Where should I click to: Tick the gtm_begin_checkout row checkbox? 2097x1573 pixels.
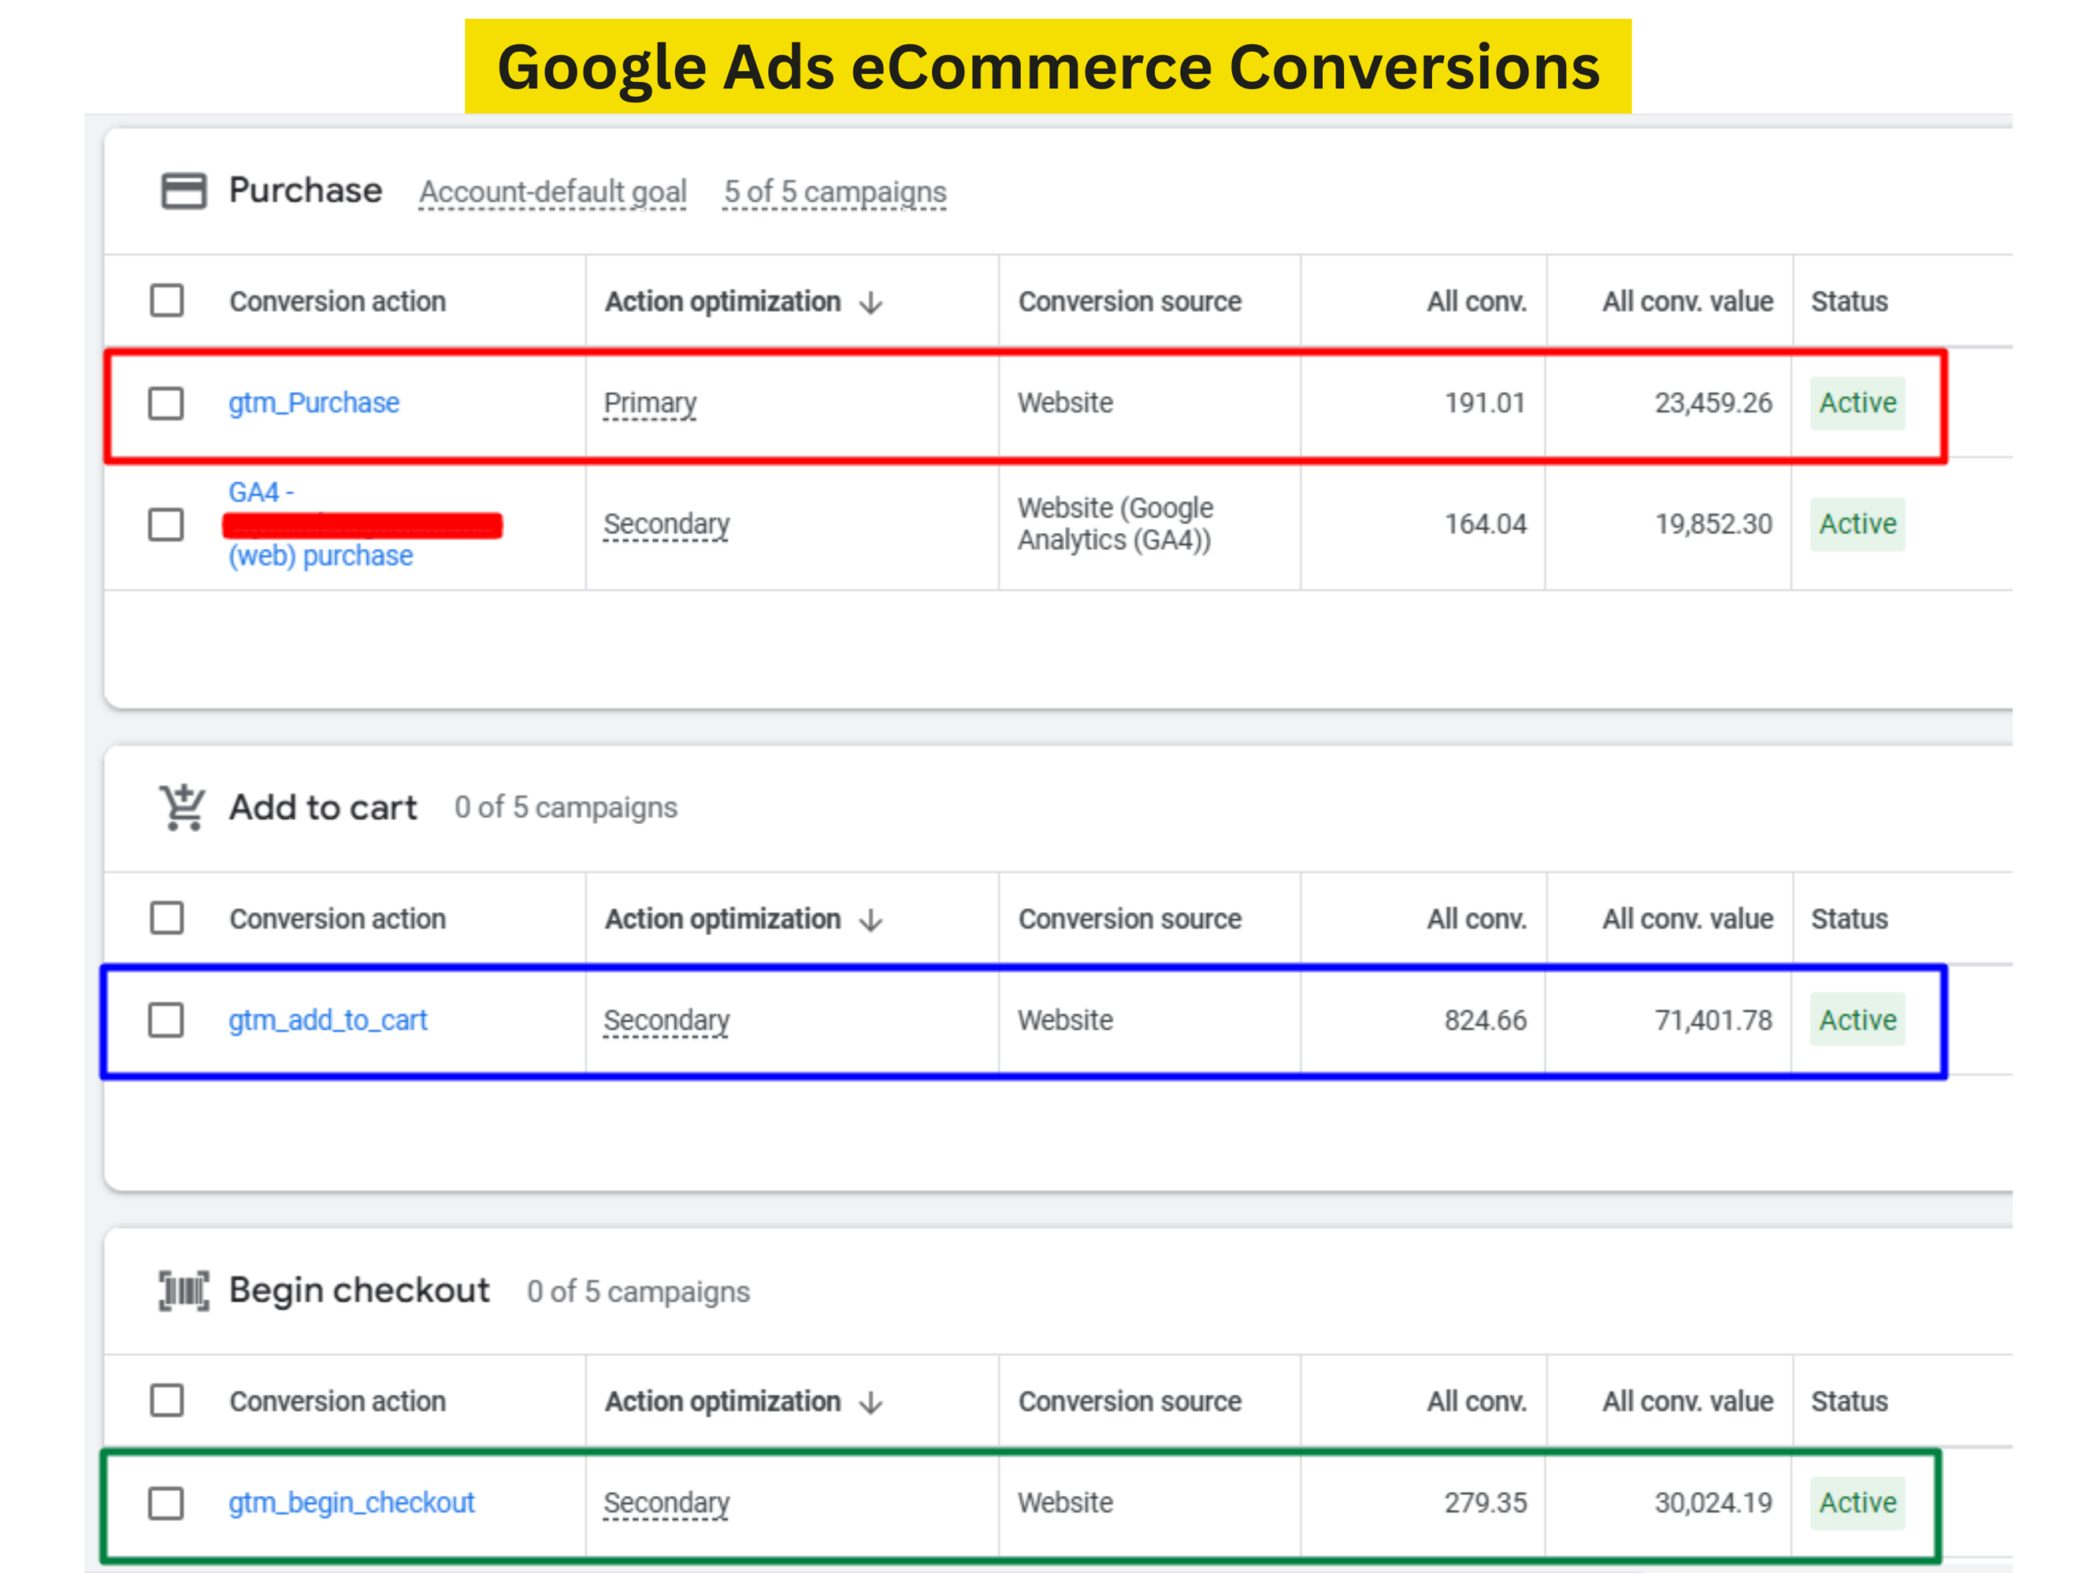point(166,1503)
